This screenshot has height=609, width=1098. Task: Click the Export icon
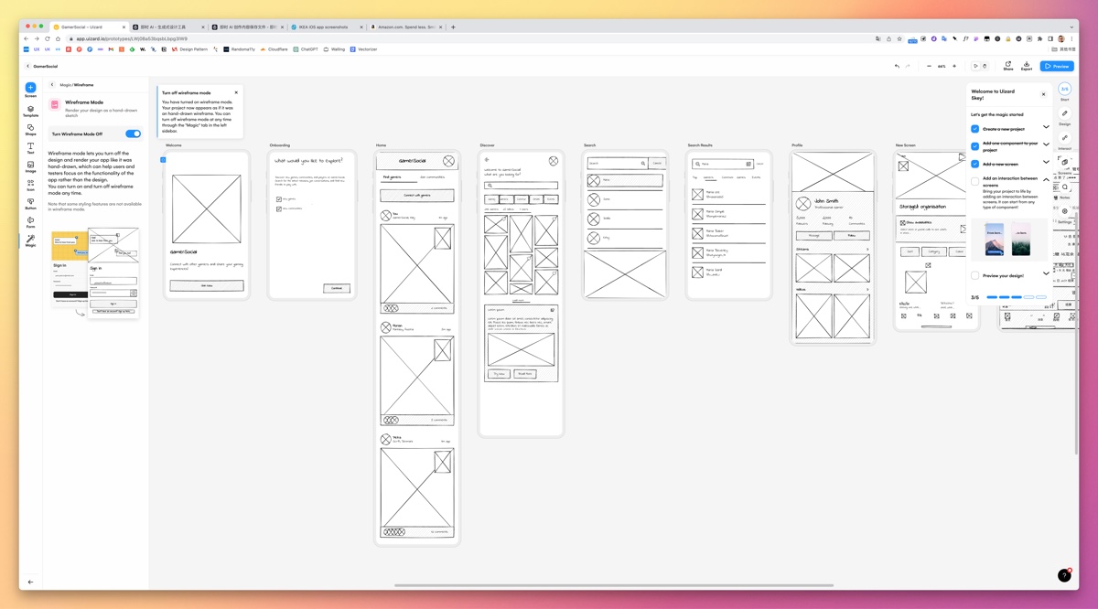click(1027, 66)
